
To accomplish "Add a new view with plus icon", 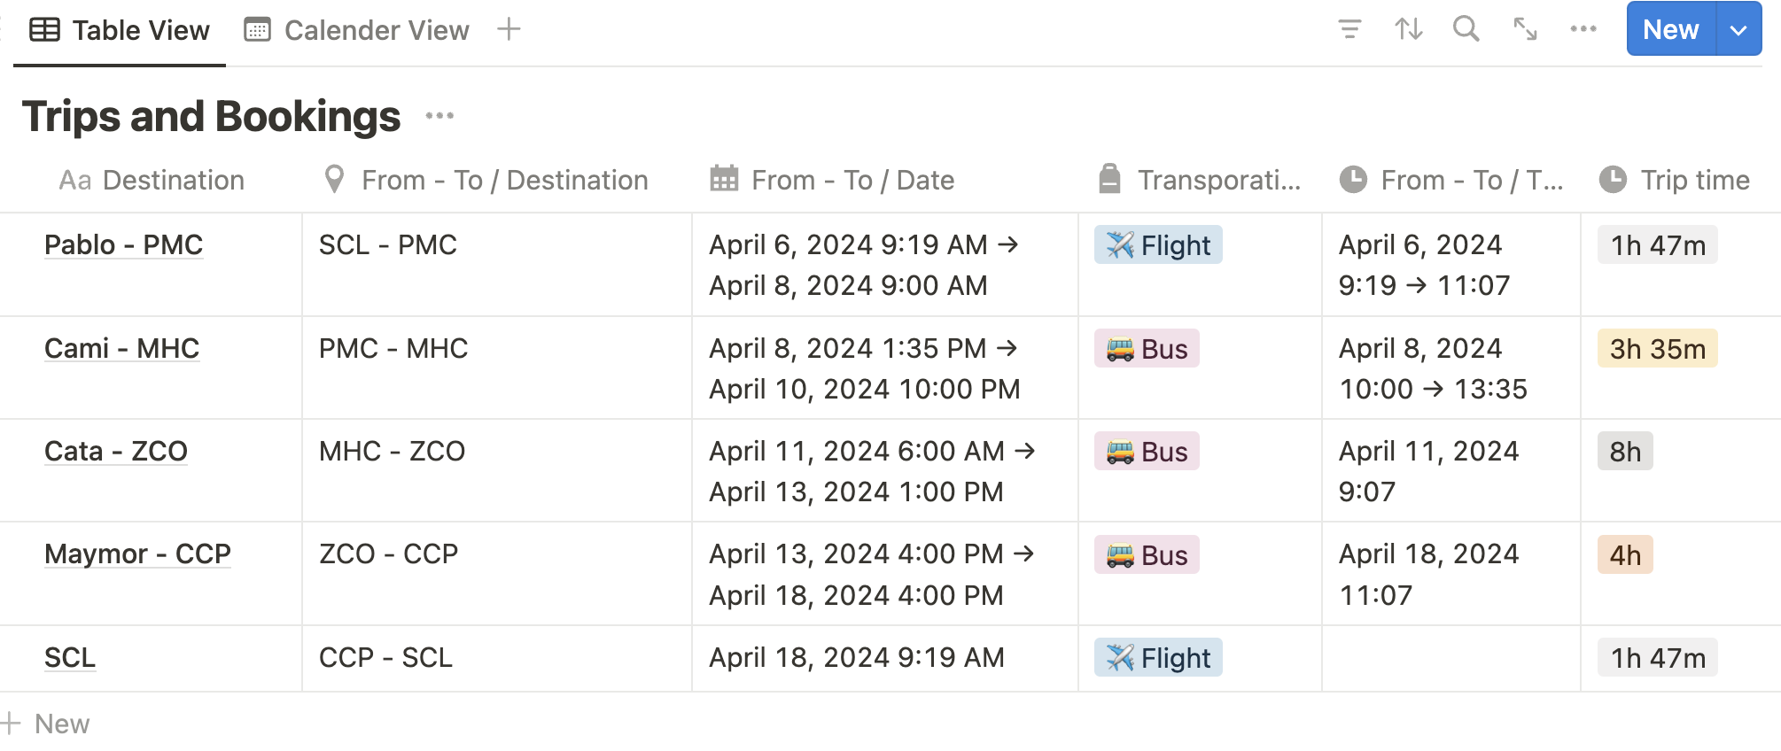I will click(x=509, y=29).
